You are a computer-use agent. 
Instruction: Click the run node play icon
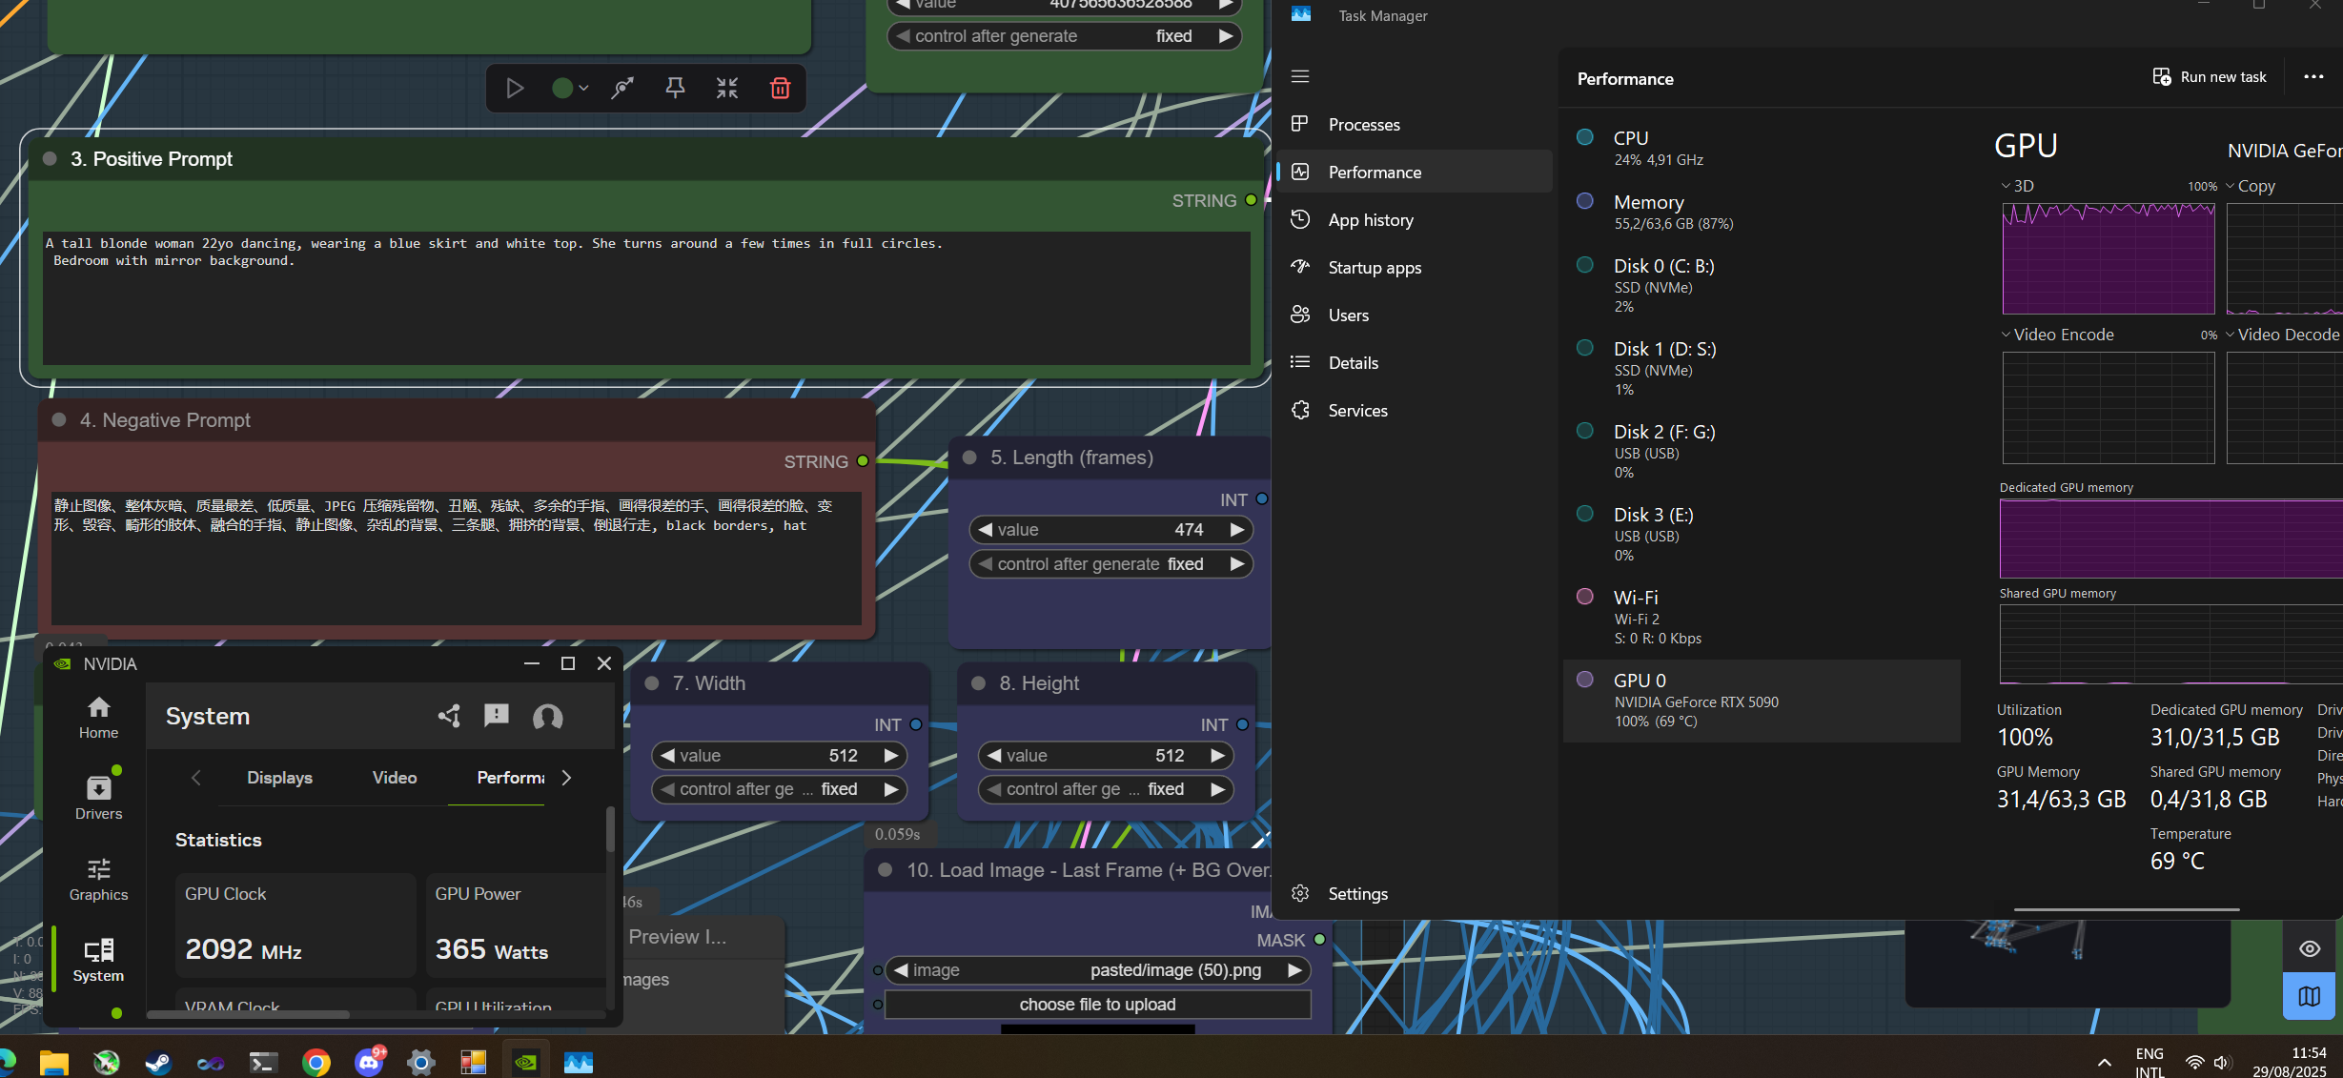[x=515, y=89]
